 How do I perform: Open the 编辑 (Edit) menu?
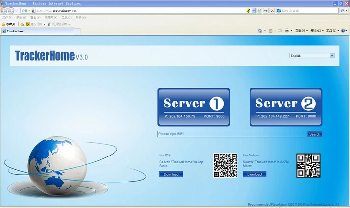(21, 17)
